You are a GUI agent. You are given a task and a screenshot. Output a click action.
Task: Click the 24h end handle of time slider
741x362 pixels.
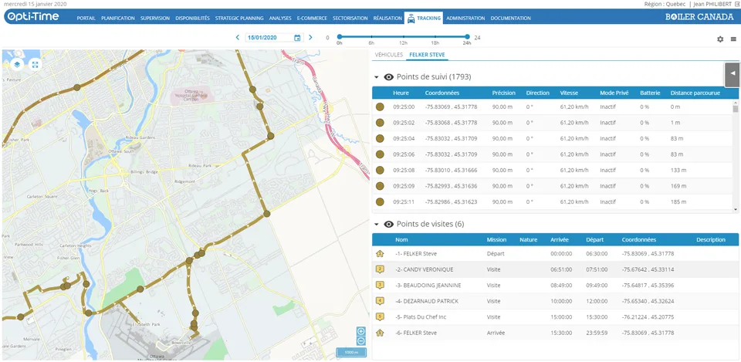coord(468,36)
